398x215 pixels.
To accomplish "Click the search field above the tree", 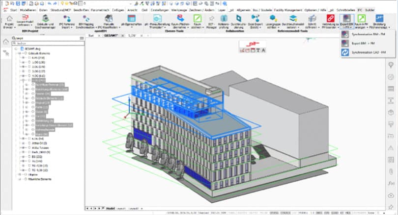I will click(44, 43).
